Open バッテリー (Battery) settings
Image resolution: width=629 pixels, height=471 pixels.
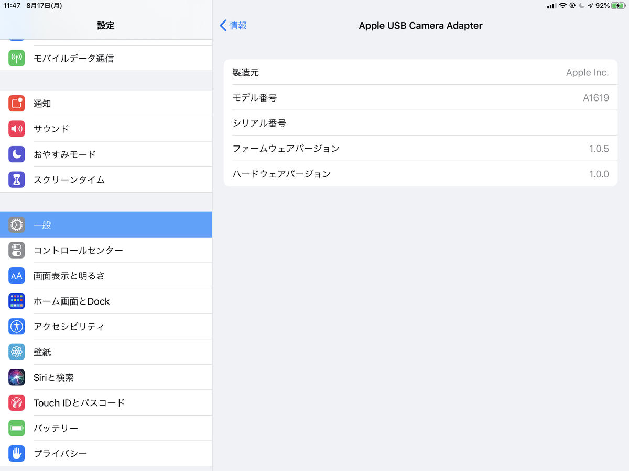coord(106,428)
